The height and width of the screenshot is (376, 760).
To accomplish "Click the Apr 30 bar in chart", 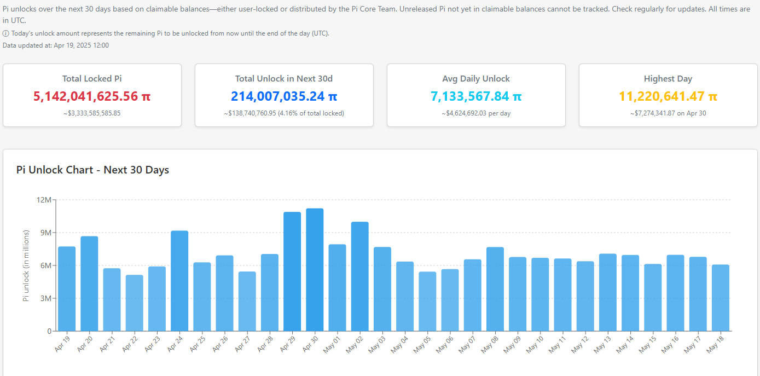I will (x=315, y=270).
